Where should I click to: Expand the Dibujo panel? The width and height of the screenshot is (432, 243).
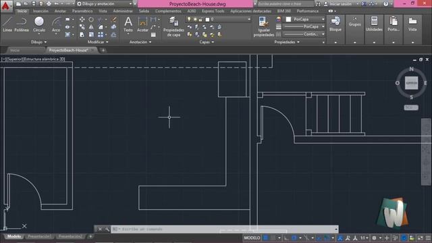pos(39,42)
